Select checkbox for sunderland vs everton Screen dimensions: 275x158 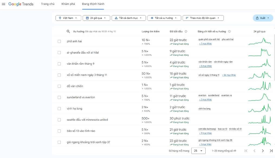point(59,97)
